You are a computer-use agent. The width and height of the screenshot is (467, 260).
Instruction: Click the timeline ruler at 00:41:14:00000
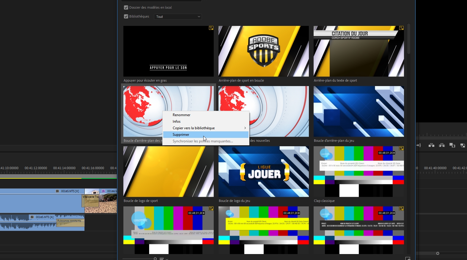tap(64, 168)
